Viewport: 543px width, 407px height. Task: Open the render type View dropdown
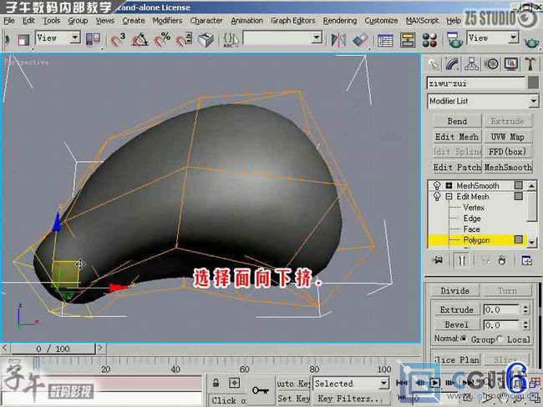[513, 37]
